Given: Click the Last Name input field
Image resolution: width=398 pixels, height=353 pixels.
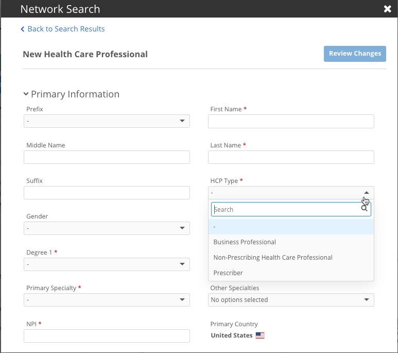Looking at the screenshot, I should point(291,157).
